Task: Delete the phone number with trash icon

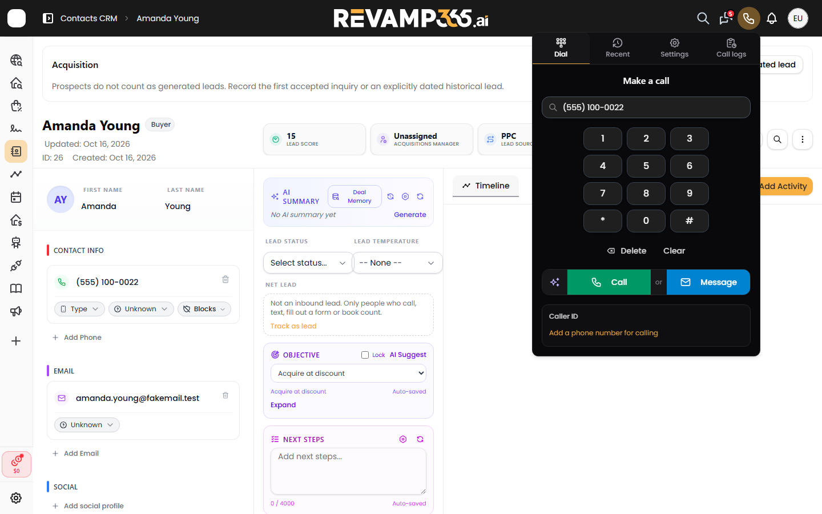Action: tap(225, 279)
